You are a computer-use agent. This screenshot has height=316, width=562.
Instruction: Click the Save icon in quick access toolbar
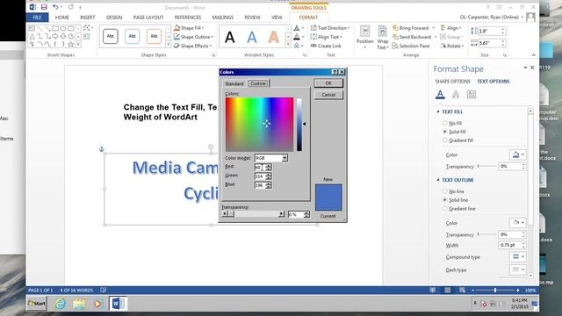[44, 7]
